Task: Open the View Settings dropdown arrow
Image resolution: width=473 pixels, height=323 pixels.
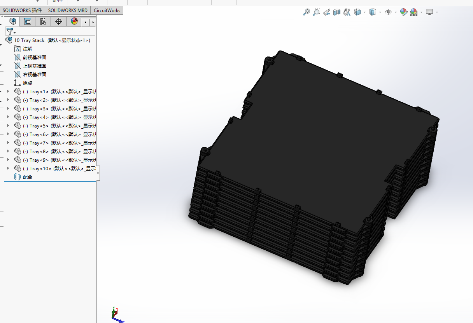Action: pos(437,12)
